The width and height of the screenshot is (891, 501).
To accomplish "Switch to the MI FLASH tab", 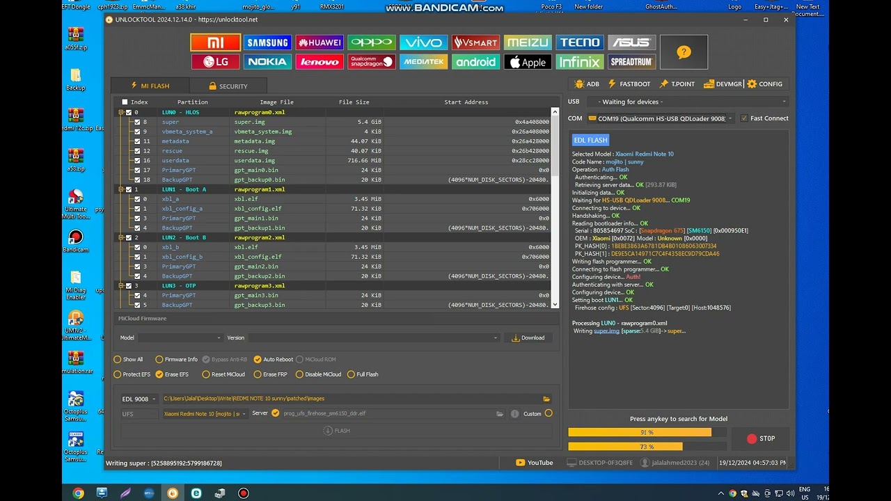I will coord(150,86).
